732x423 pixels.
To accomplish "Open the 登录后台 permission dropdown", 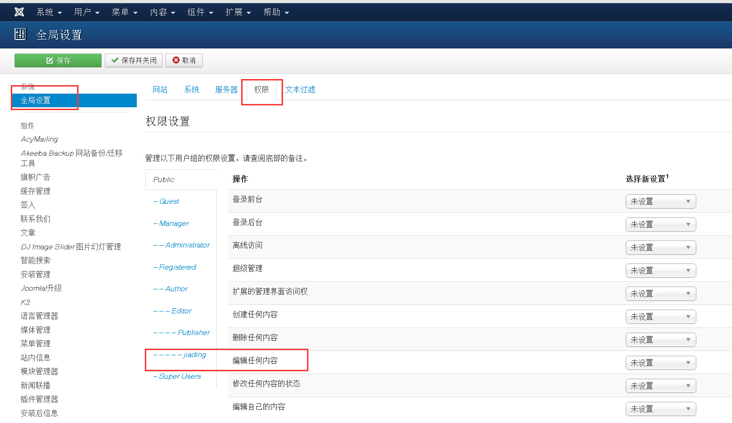I will pos(661,224).
